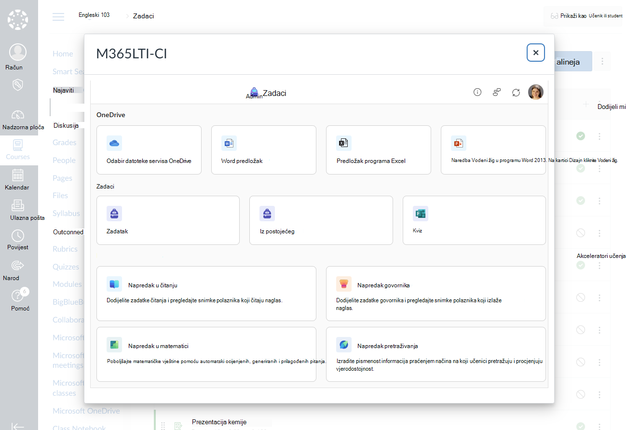The width and height of the screenshot is (626, 430).
Task: Click Engleski 103 breadcrumb link
Action: point(94,15)
